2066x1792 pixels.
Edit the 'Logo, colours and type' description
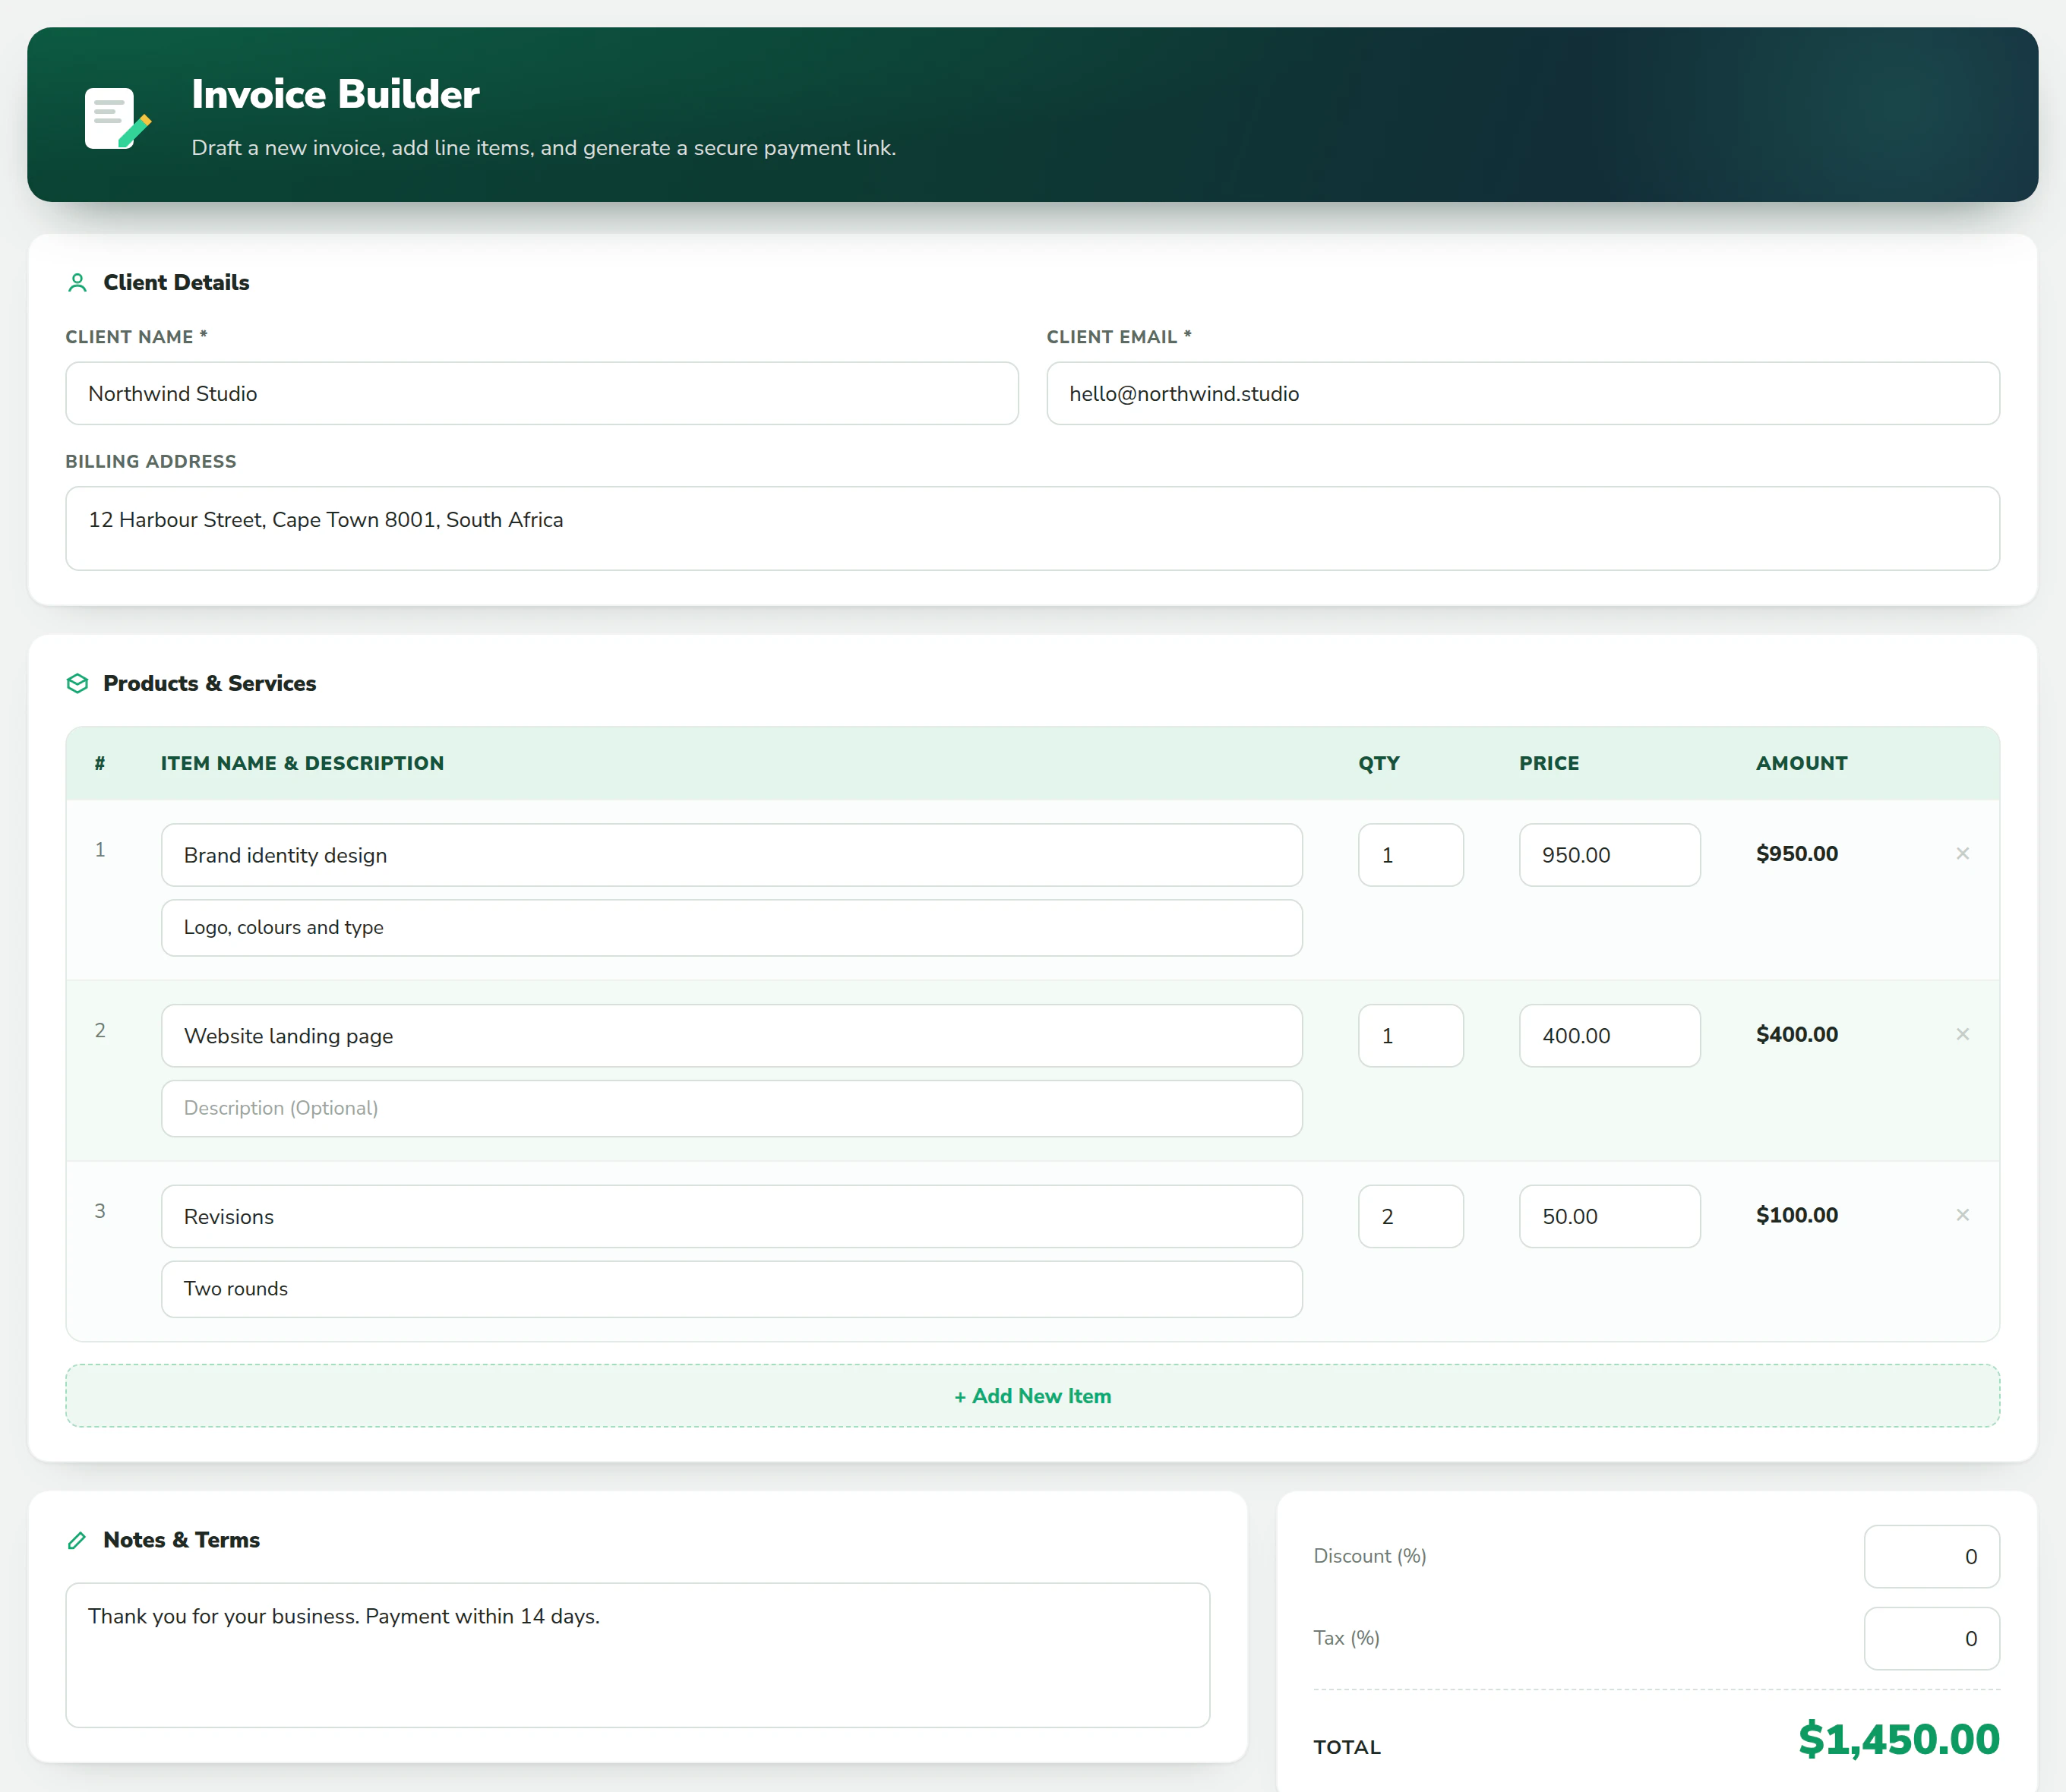(731, 928)
